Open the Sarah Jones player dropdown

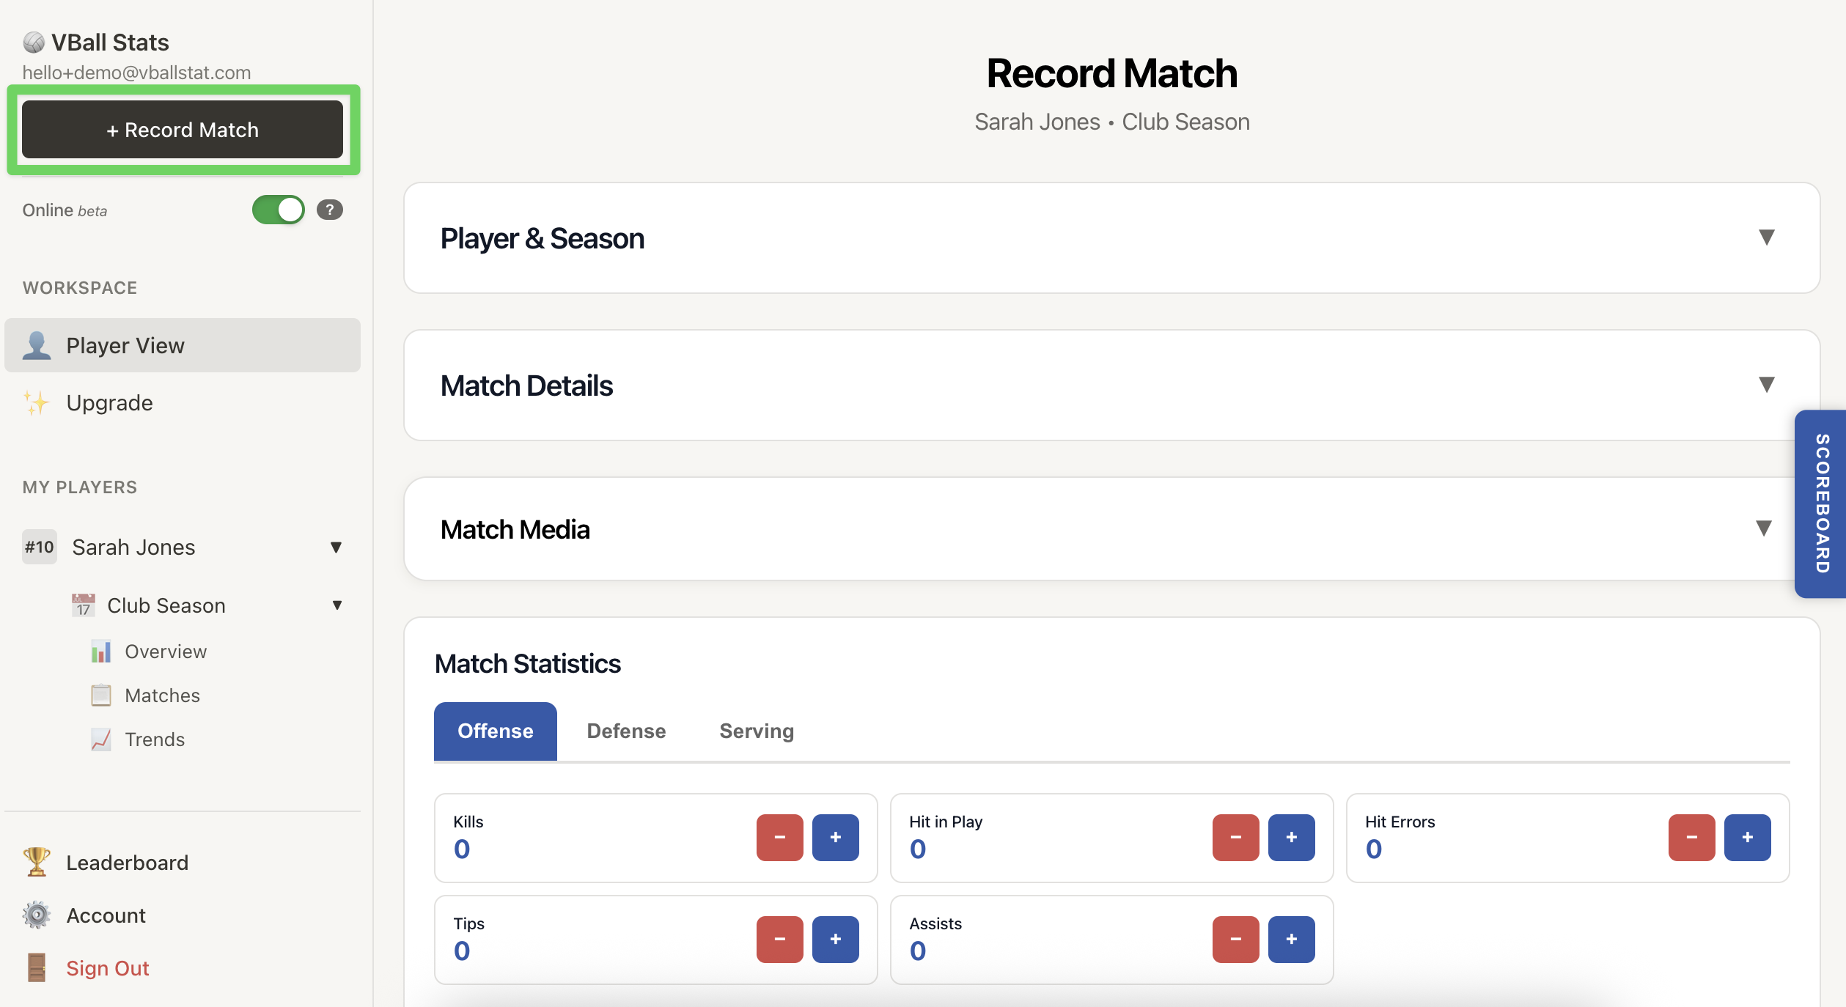pyautogui.click(x=336, y=547)
